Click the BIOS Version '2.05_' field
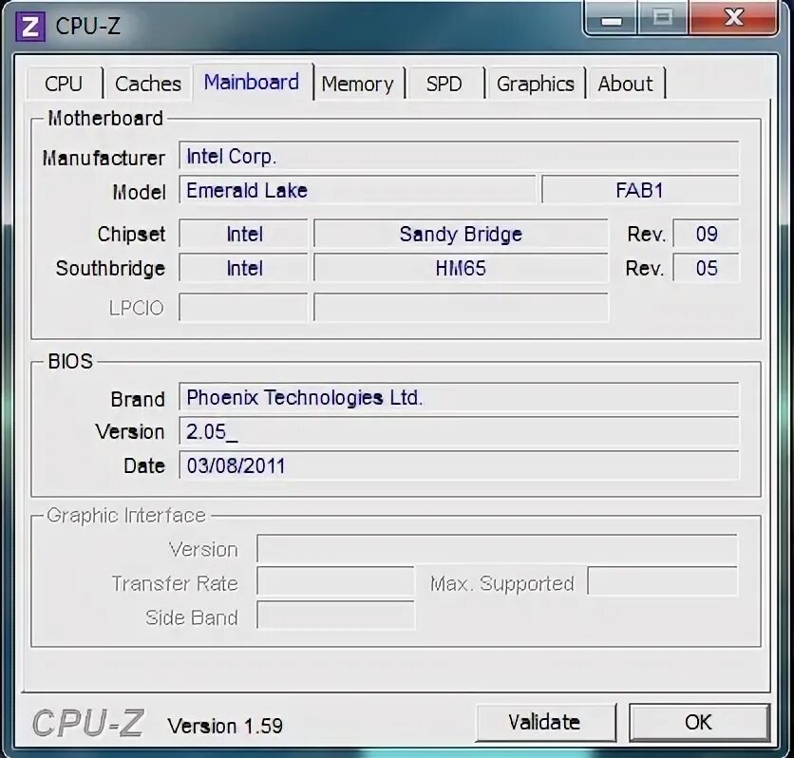The width and height of the screenshot is (794, 758). click(x=459, y=431)
